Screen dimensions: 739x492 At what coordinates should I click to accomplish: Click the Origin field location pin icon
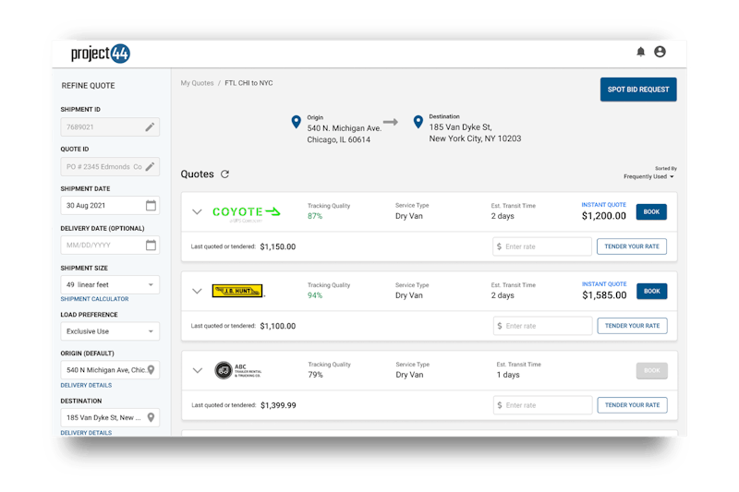[151, 370]
